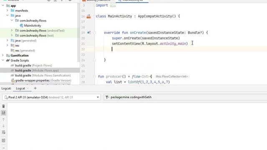Place cursor in listOf on line 28
Image resolution: width=267 pixels, height=150 pixels.
click(x=134, y=82)
